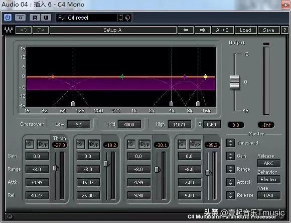This screenshot has width=291, height=223.
Task: Click the high crossover handle near 11k
Action: click(x=198, y=104)
